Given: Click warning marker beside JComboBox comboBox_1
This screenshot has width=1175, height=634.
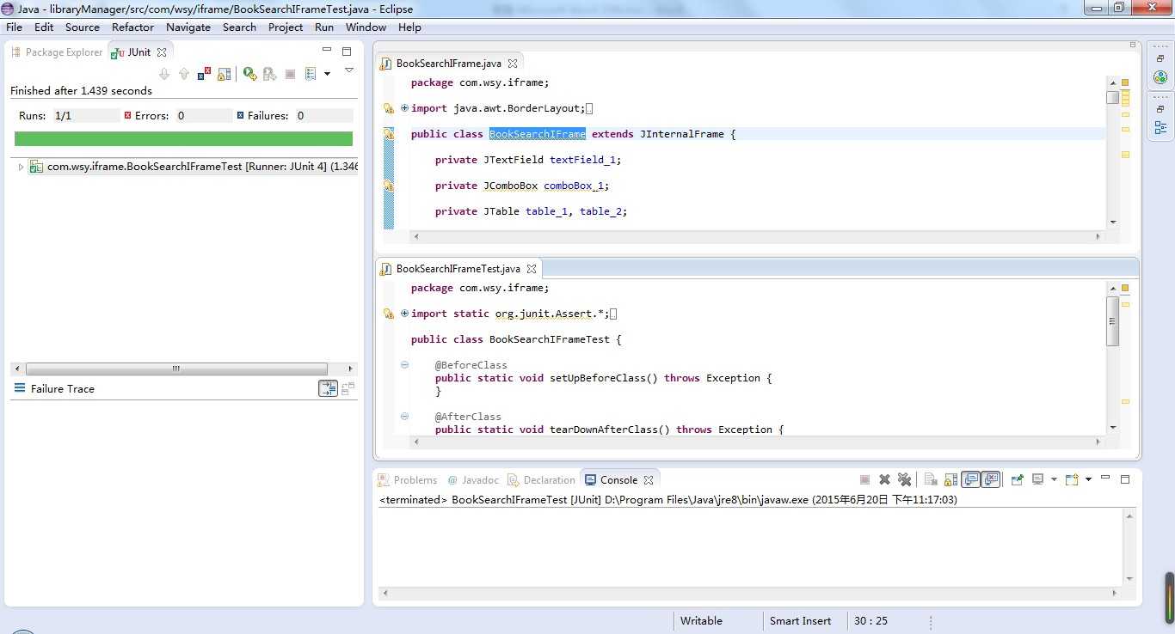Looking at the screenshot, I should (x=389, y=186).
